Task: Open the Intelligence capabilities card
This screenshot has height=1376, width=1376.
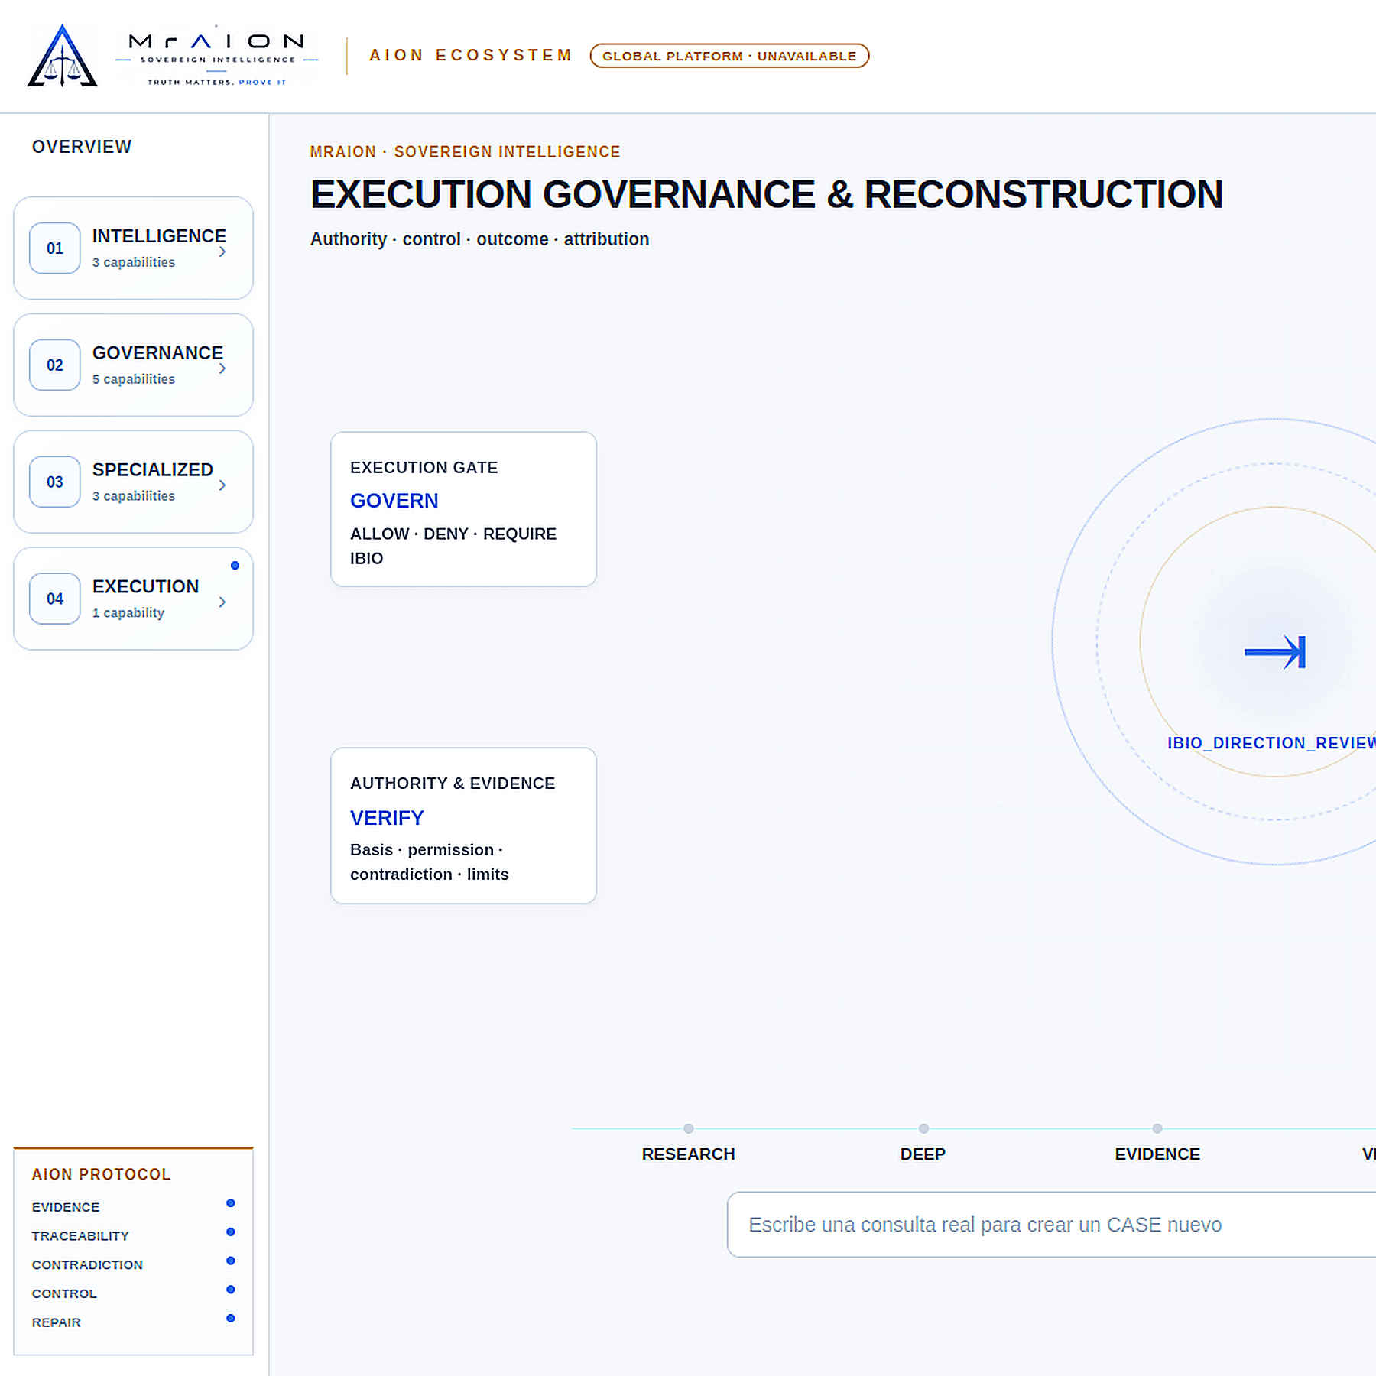Action: click(x=133, y=248)
